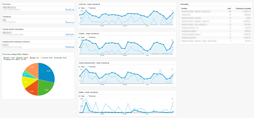Click the Współczynnik konwersji e-commerce sparkline
Image resolution: width=254 pixels, height=118 pixels.
click(70, 47)
